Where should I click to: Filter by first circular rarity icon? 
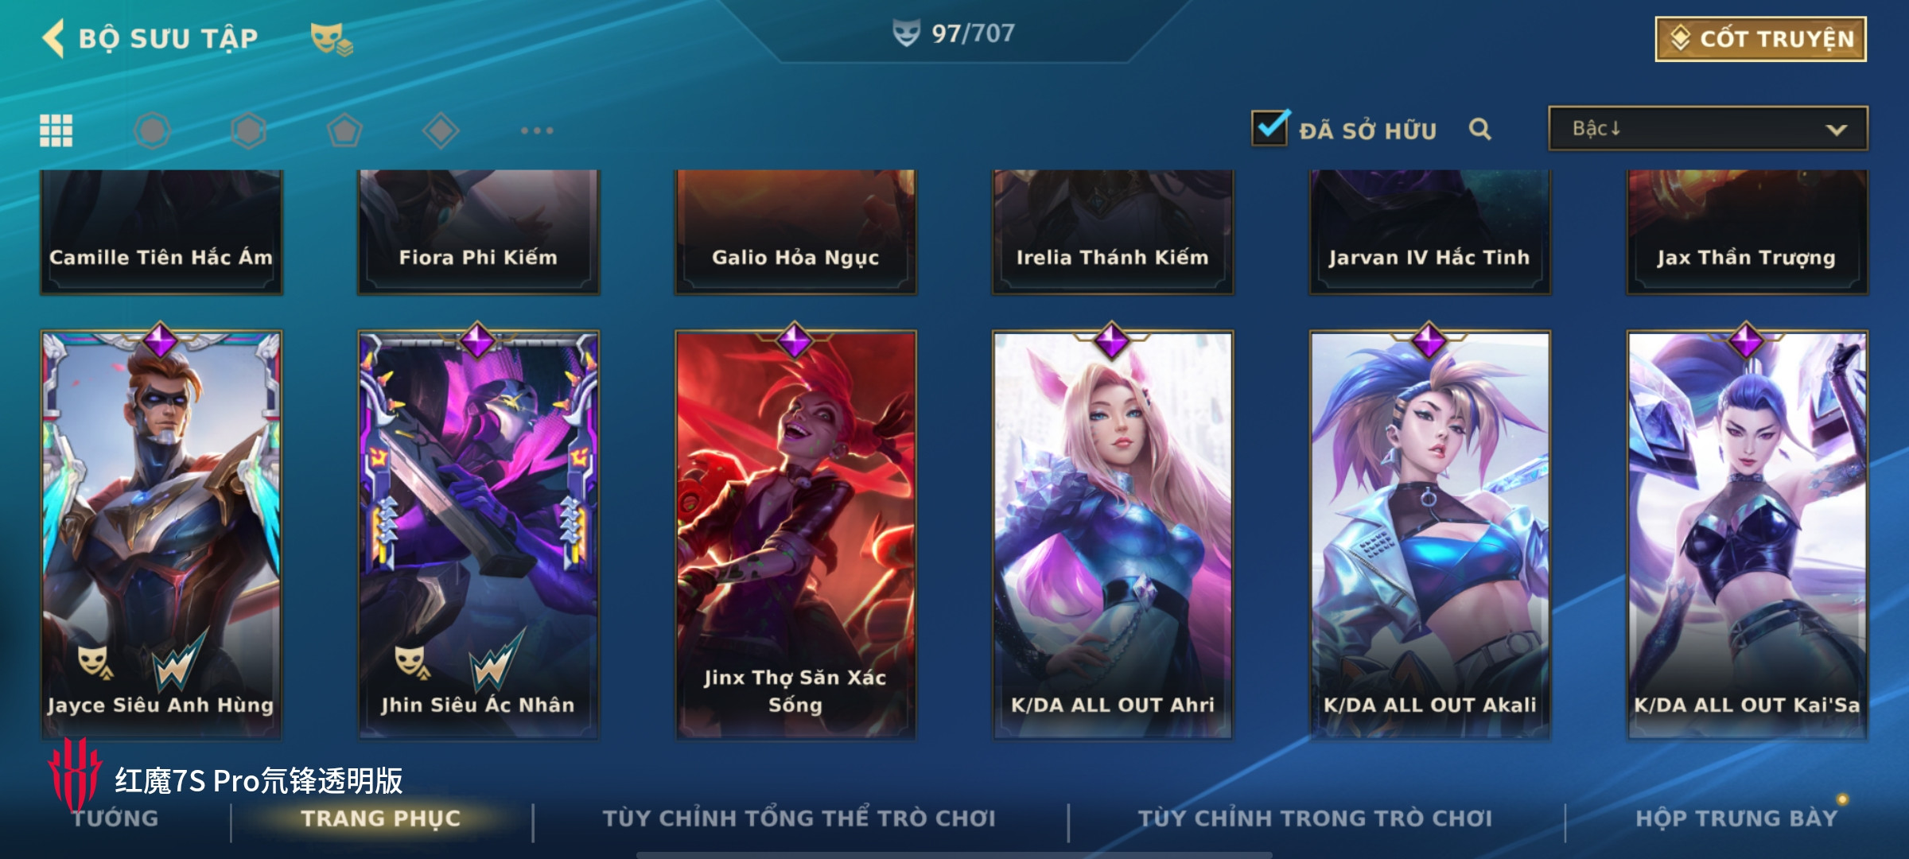(x=152, y=130)
